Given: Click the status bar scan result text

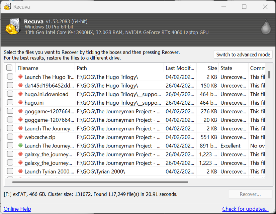Looking at the screenshot, I should pos(90,194).
